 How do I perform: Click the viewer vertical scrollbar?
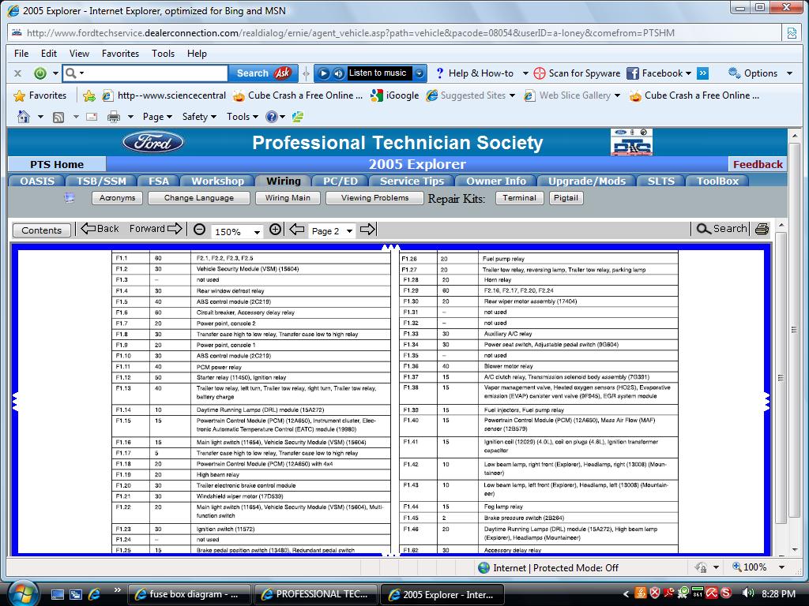point(781,378)
